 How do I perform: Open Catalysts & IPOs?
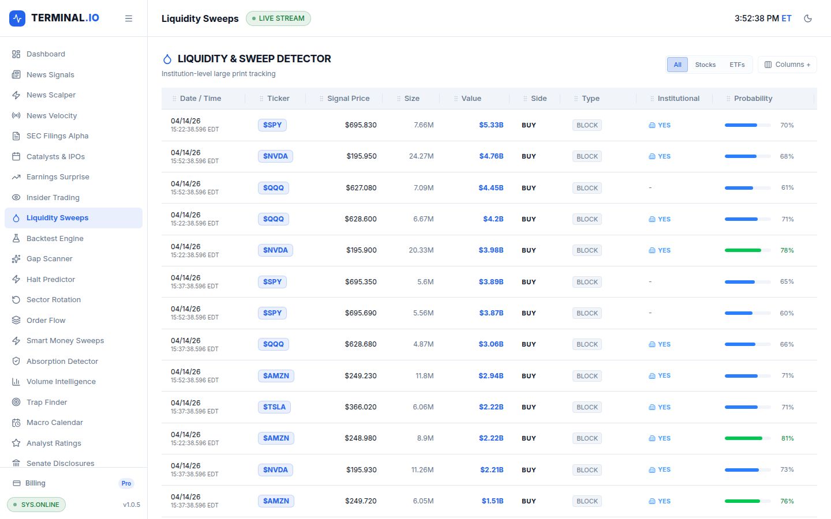click(x=73, y=156)
